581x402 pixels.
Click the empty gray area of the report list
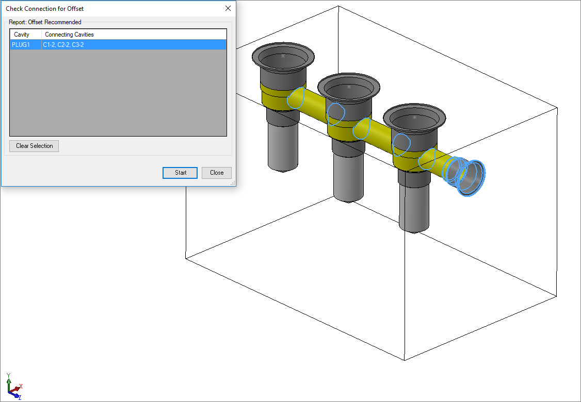(x=118, y=93)
